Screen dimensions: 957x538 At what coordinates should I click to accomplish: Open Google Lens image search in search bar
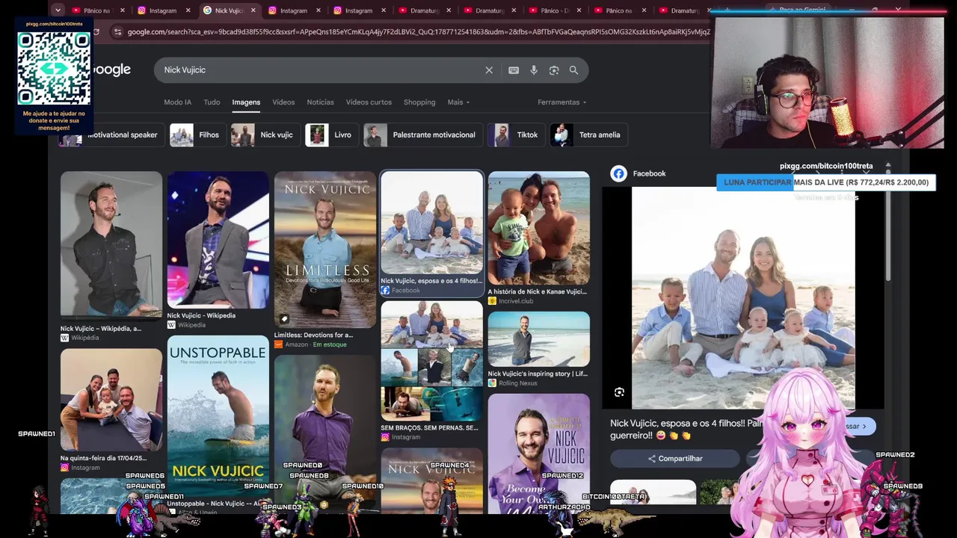point(554,70)
